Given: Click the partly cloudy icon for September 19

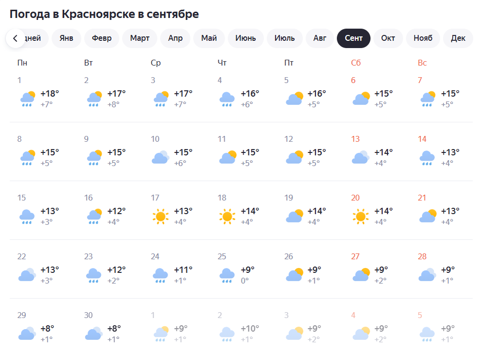Looking at the screenshot, I should coord(294,216).
